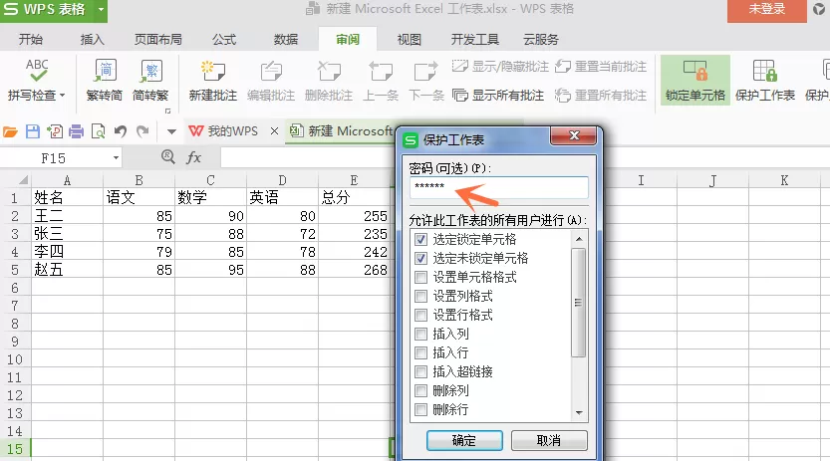Open the Name Box dropdown arrow

(x=116, y=158)
